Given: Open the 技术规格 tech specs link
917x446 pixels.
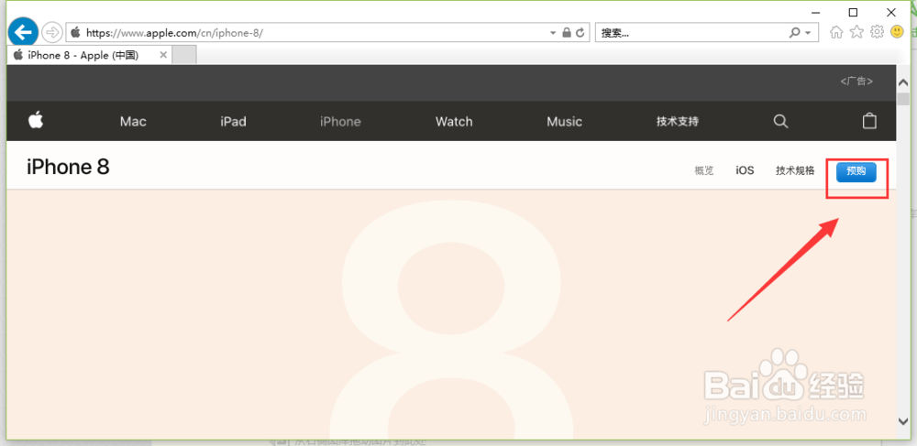Looking at the screenshot, I should (795, 170).
